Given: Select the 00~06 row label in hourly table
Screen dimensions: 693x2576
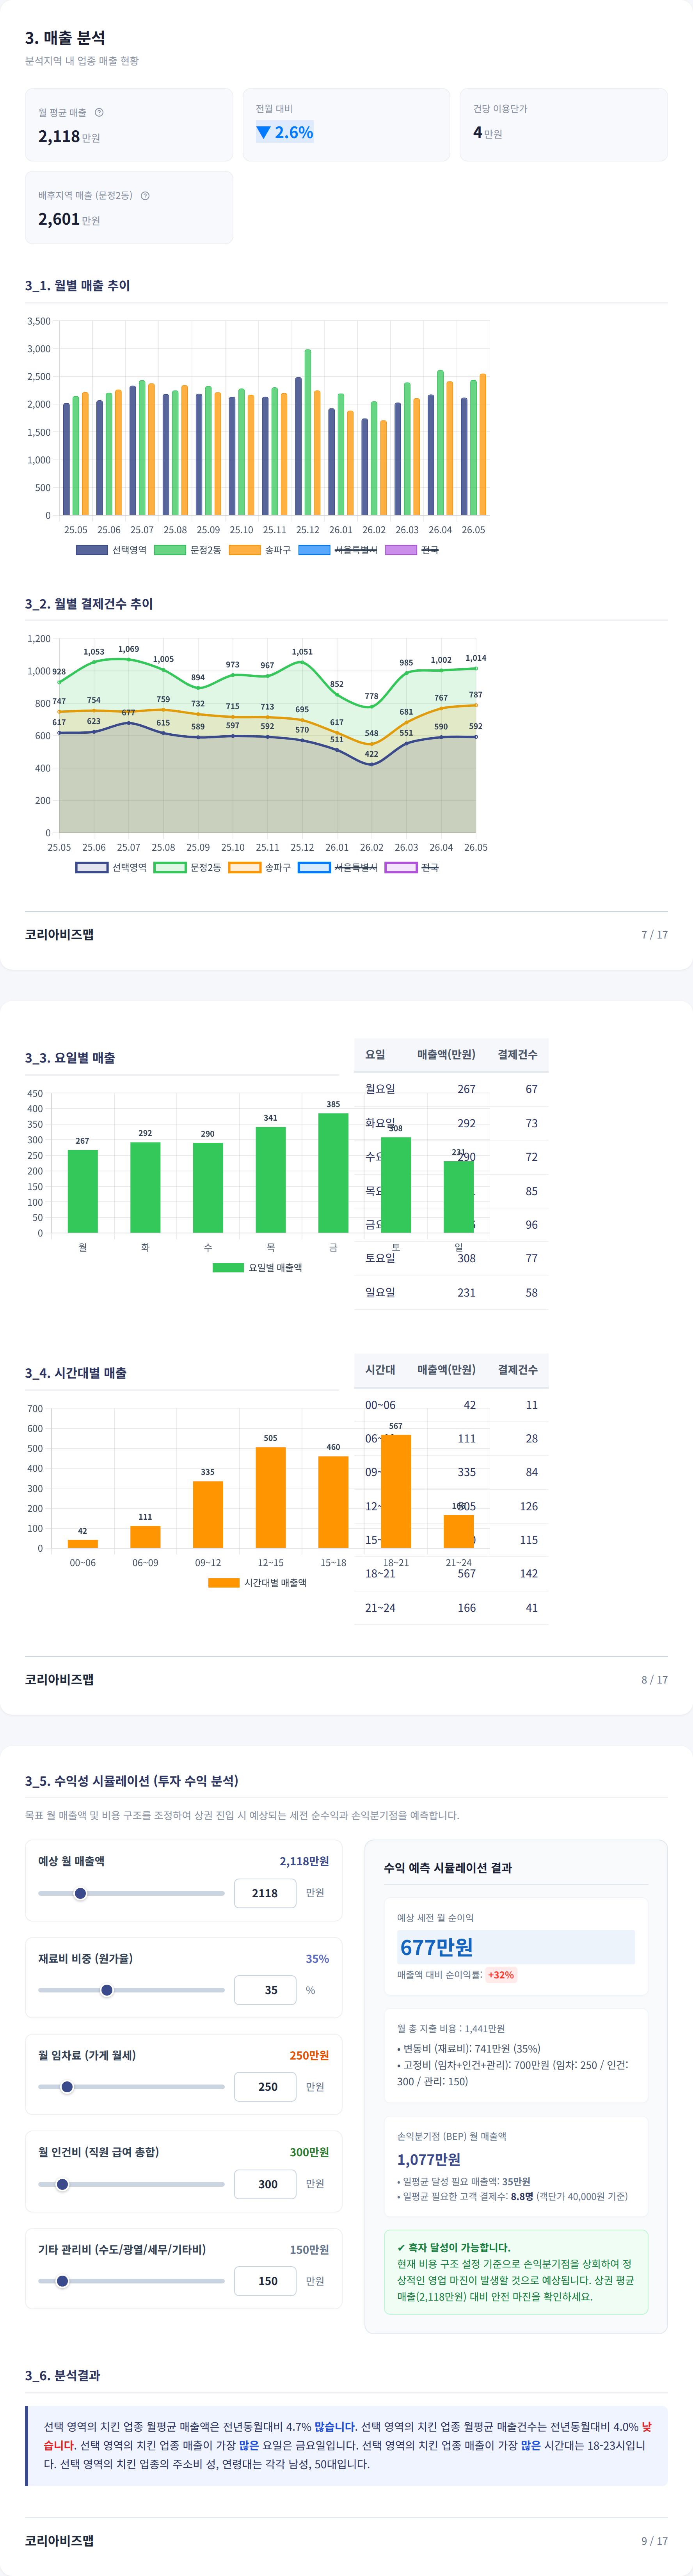Looking at the screenshot, I should pyautogui.click(x=380, y=1405).
